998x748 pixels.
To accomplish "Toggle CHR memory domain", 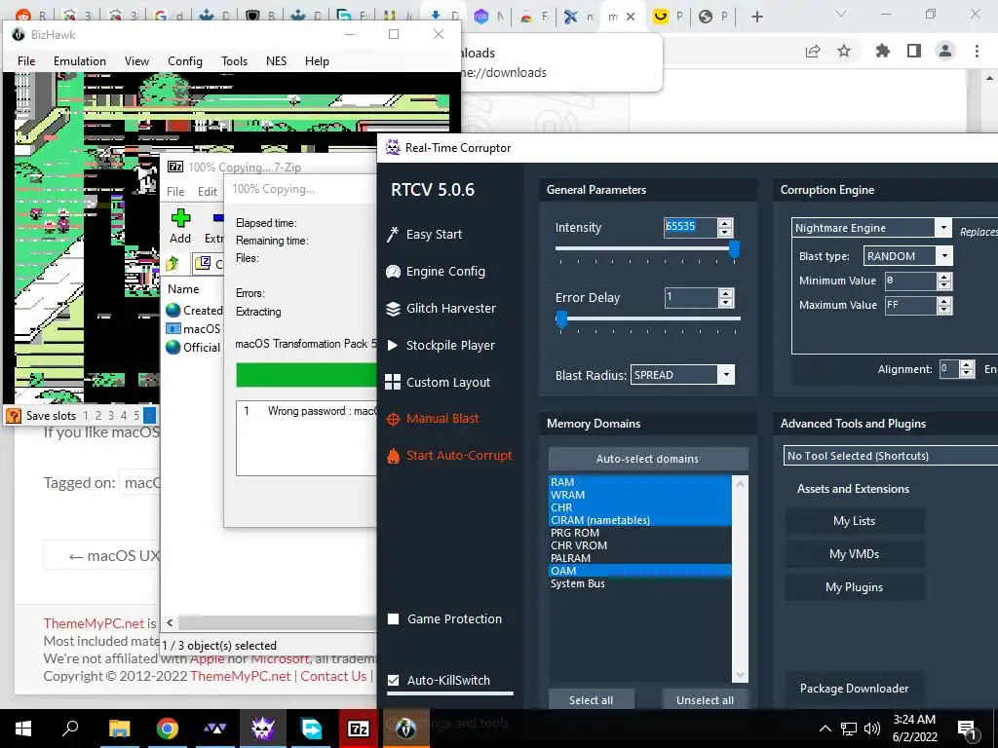I will click(x=640, y=507).
